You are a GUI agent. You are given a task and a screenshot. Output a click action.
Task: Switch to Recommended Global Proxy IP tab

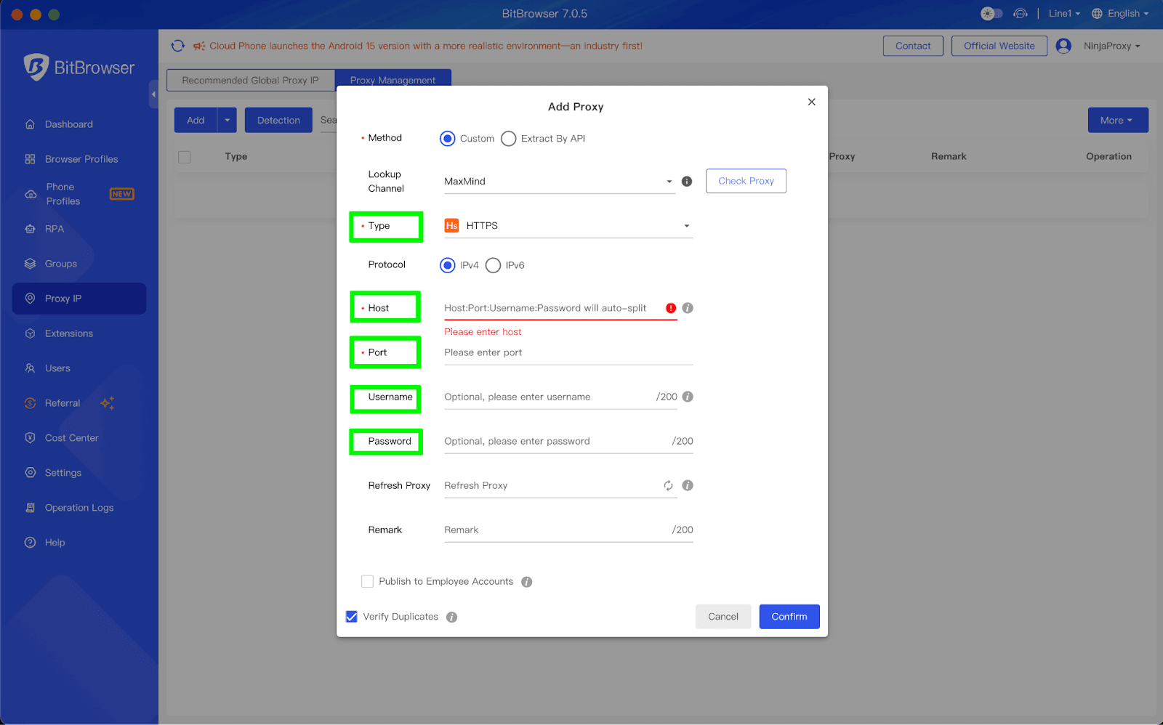point(251,80)
